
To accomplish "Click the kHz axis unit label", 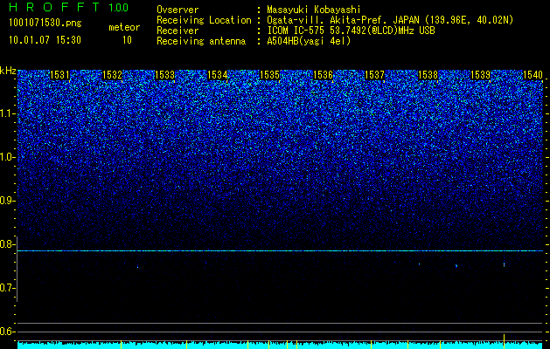I will (8, 71).
